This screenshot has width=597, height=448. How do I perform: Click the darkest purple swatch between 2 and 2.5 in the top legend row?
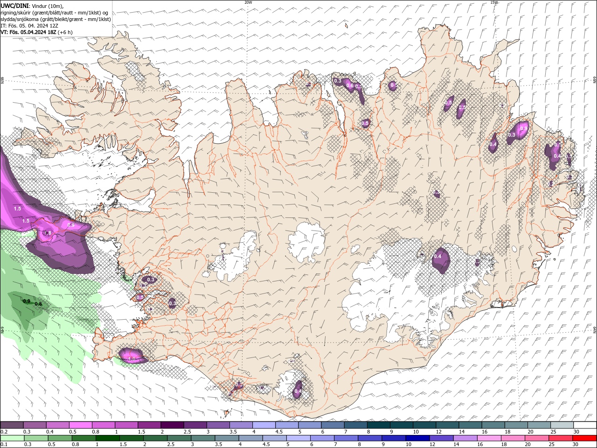(x=172, y=425)
